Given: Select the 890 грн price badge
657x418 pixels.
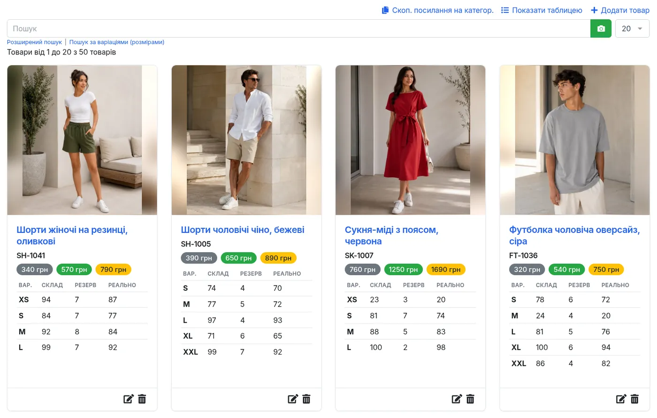Looking at the screenshot, I should [278, 258].
